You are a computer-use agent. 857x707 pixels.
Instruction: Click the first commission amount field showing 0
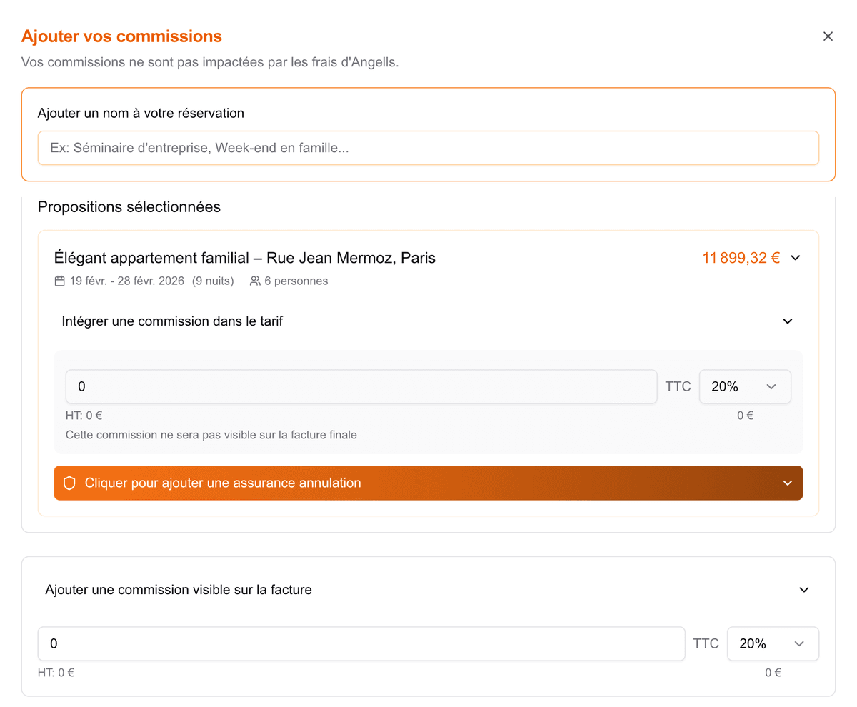(361, 386)
